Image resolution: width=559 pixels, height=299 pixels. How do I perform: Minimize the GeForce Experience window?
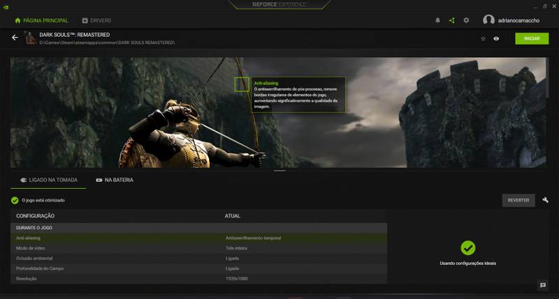click(x=535, y=7)
